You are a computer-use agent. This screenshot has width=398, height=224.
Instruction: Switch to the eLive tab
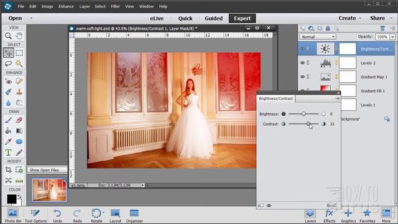coord(157,18)
